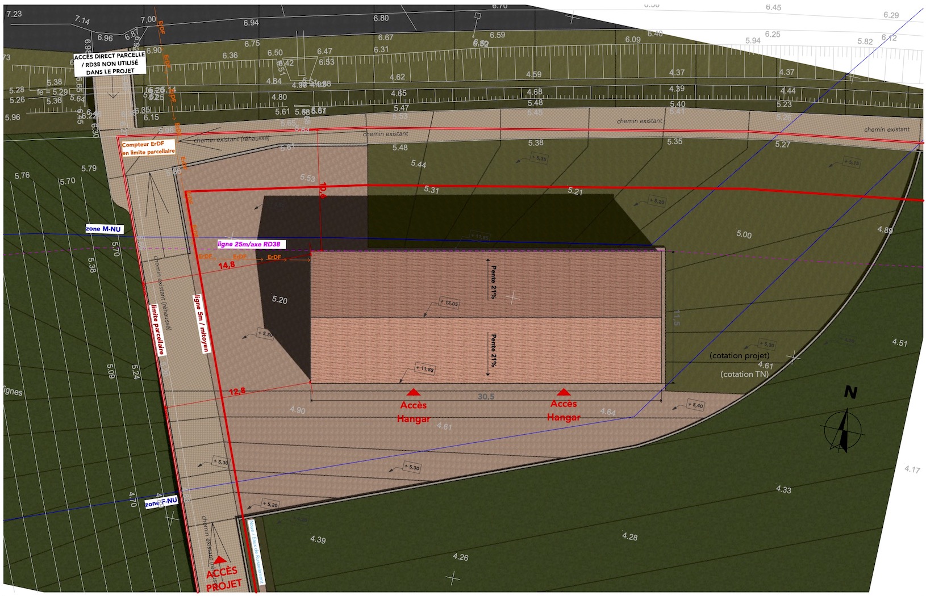Click red triangle above left Accès Hangar

point(413,392)
